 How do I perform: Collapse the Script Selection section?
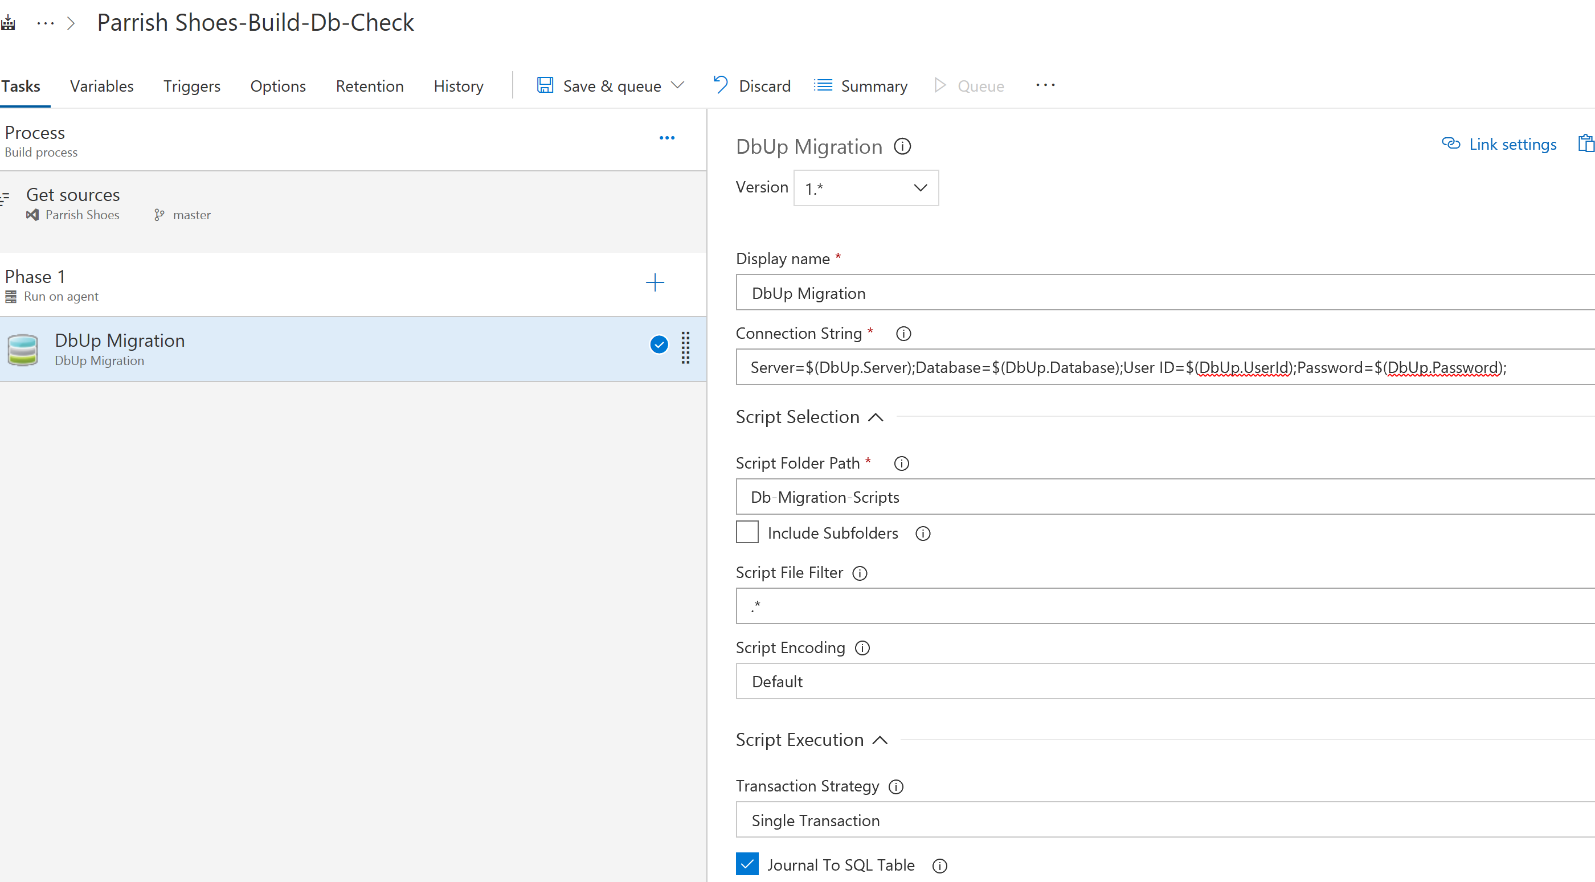pos(876,418)
